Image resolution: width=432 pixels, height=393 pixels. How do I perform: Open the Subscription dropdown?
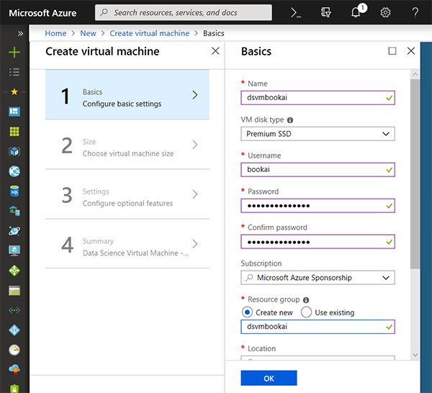(318, 278)
